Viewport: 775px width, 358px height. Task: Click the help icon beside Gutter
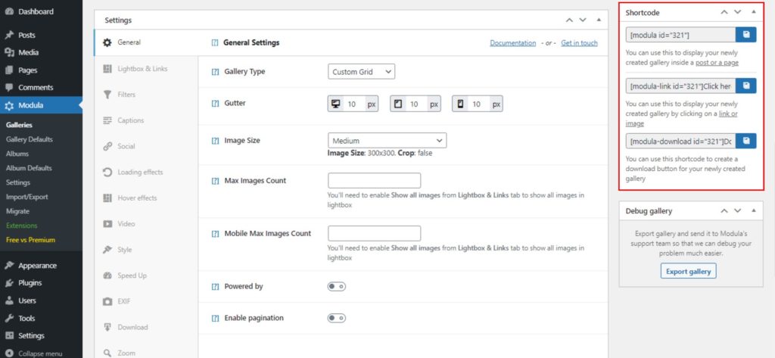pyautogui.click(x=215, y=103)
